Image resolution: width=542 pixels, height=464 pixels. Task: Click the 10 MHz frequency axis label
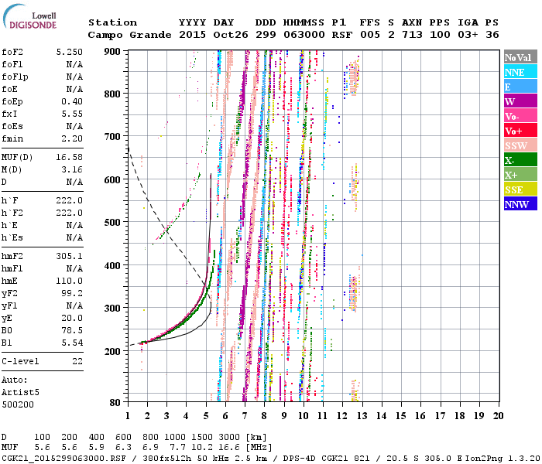pyautogui.click(x=304, y=416)
